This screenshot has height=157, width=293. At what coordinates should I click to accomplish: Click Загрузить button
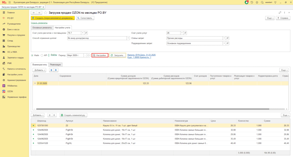(118, 55)
